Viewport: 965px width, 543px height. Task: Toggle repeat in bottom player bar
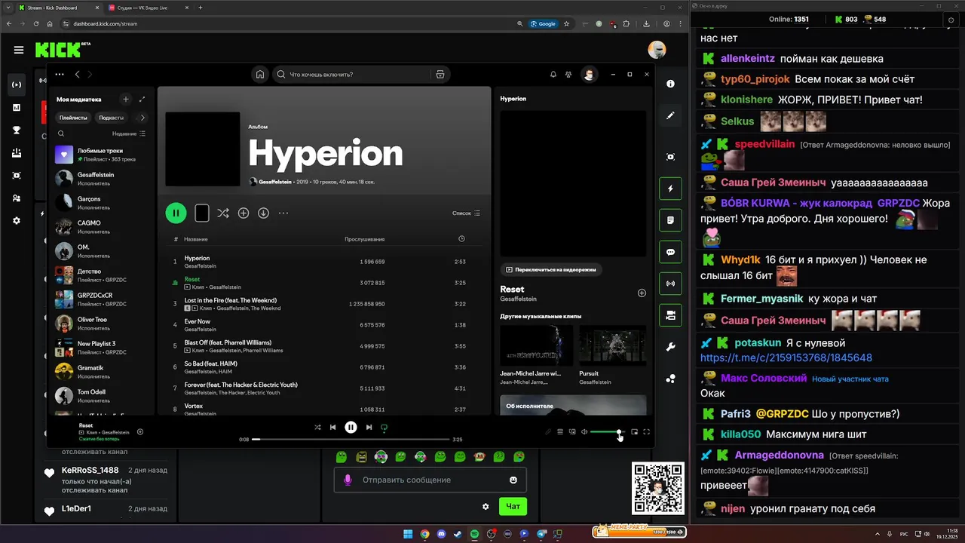(384, 427)
